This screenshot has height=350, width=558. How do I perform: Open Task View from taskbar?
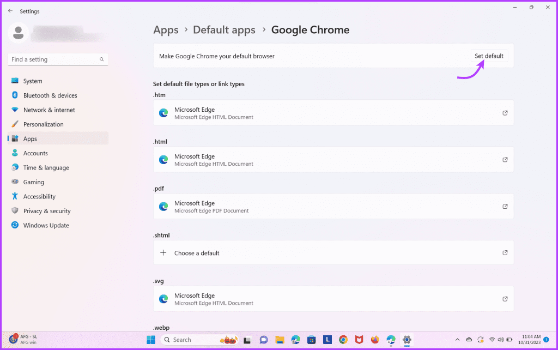click(x=247, y=340)
